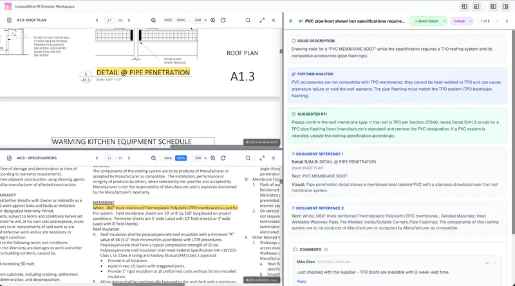Go to the next issue (1 of 2)
The width and height of the screenshot is (515, 286).
coord(507,21)
